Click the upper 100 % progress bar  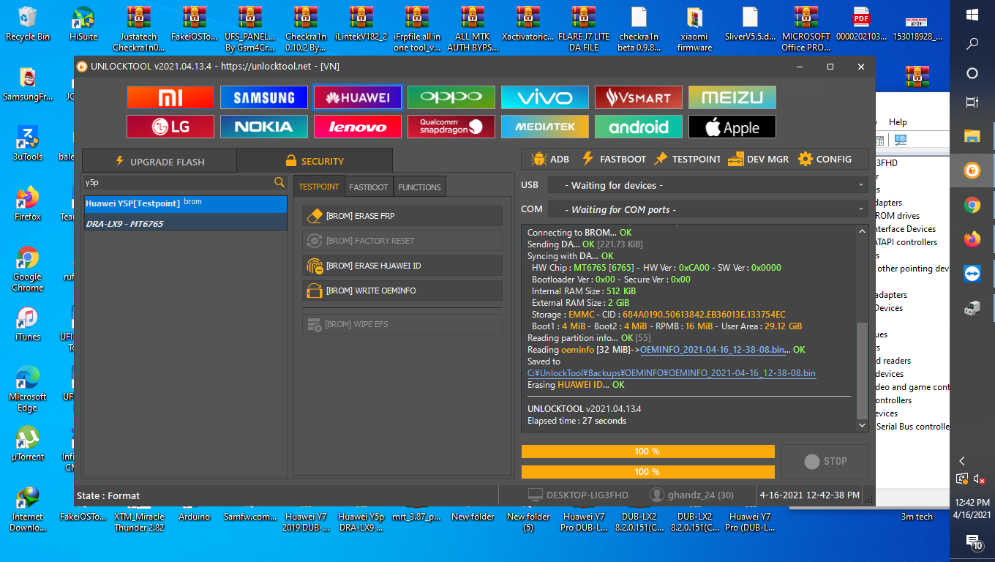[647, 452]
